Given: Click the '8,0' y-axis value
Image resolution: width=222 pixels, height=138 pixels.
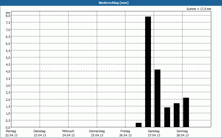Looking at the screenshot, I should [8, 16].
